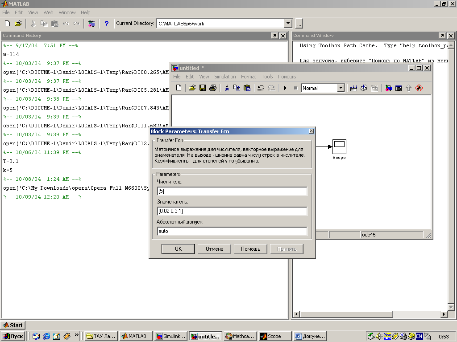Click the Отмена button to cancel
Image resolution: width=457 pixels, height=342 pixels.
[214, 249]
